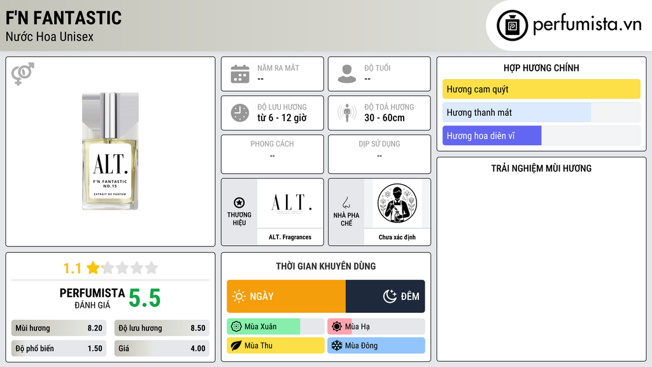Click the Giá 4.00 score bar
The image size is (652, 367).
[162, 349]
